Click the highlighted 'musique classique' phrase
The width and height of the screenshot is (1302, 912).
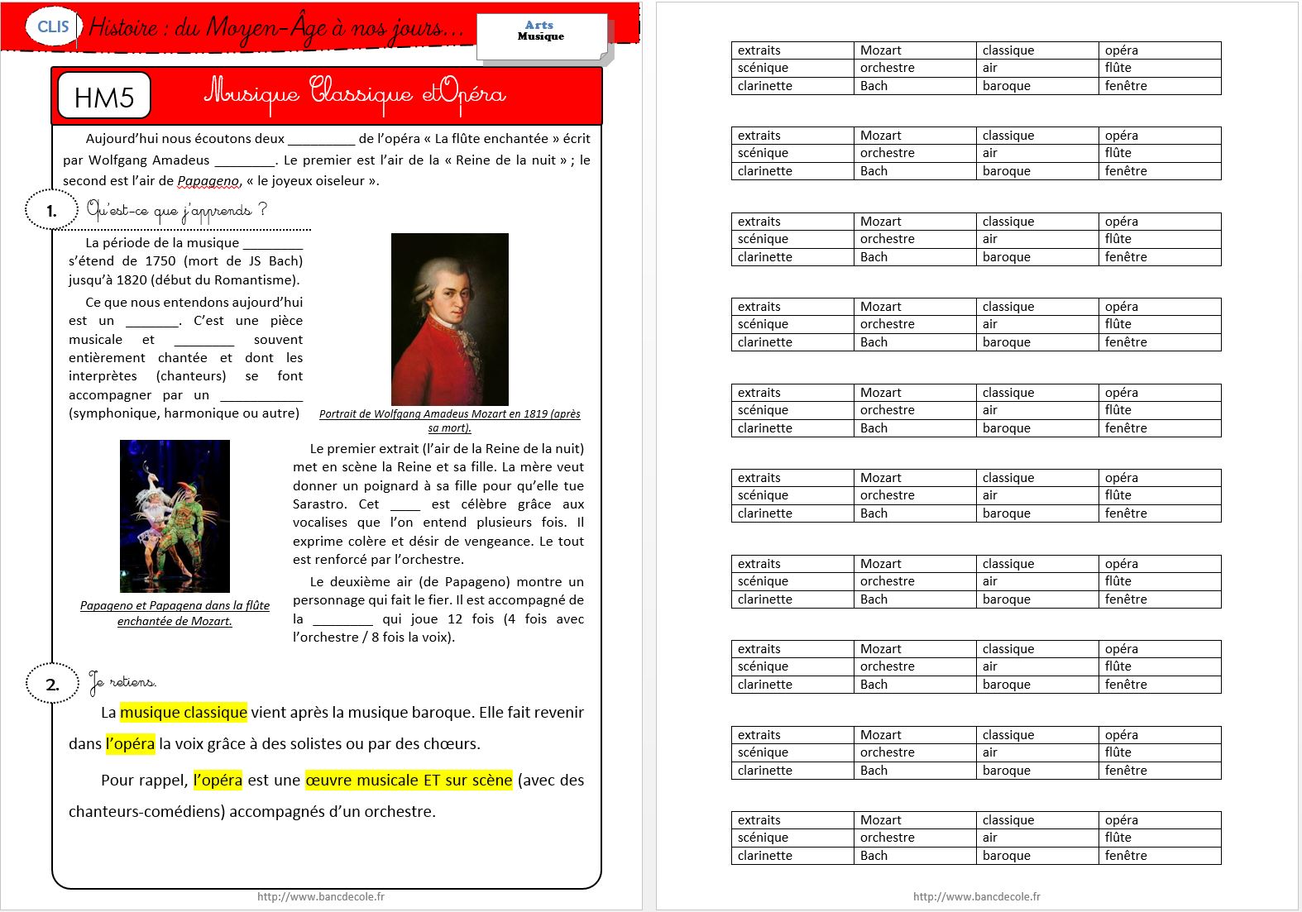tap(184, 712)
